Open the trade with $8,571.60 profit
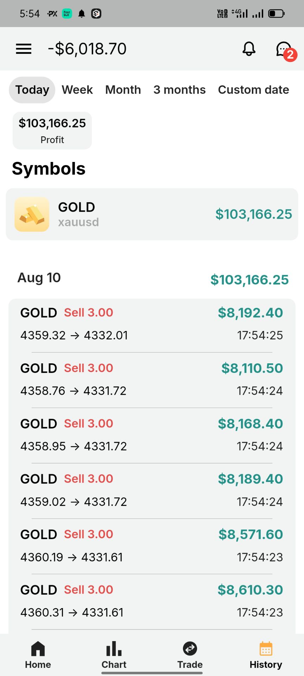This screenshot has height=676, width=304. pos(152,546)
